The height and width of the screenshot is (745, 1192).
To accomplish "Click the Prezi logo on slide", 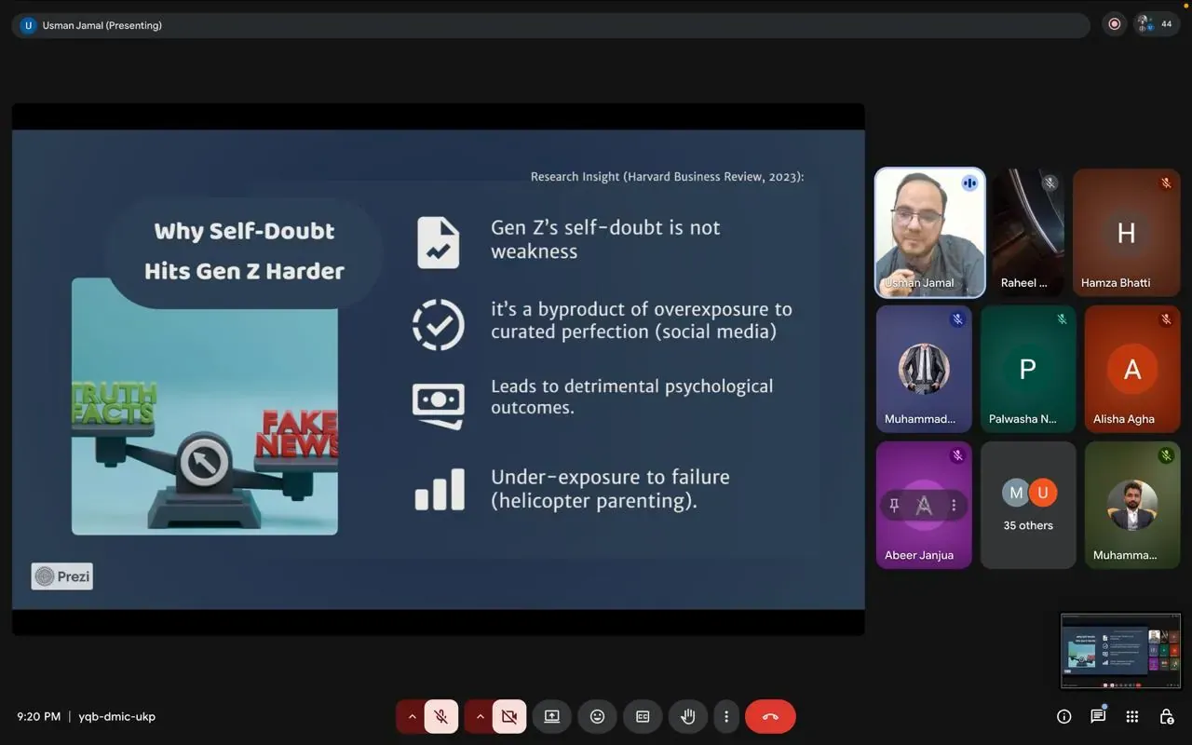I will (x=62, y=576).
